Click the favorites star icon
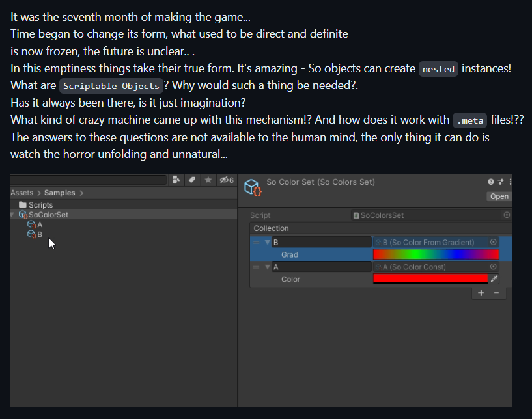Viewport: 532px width, 419px height. pos(208,180)
